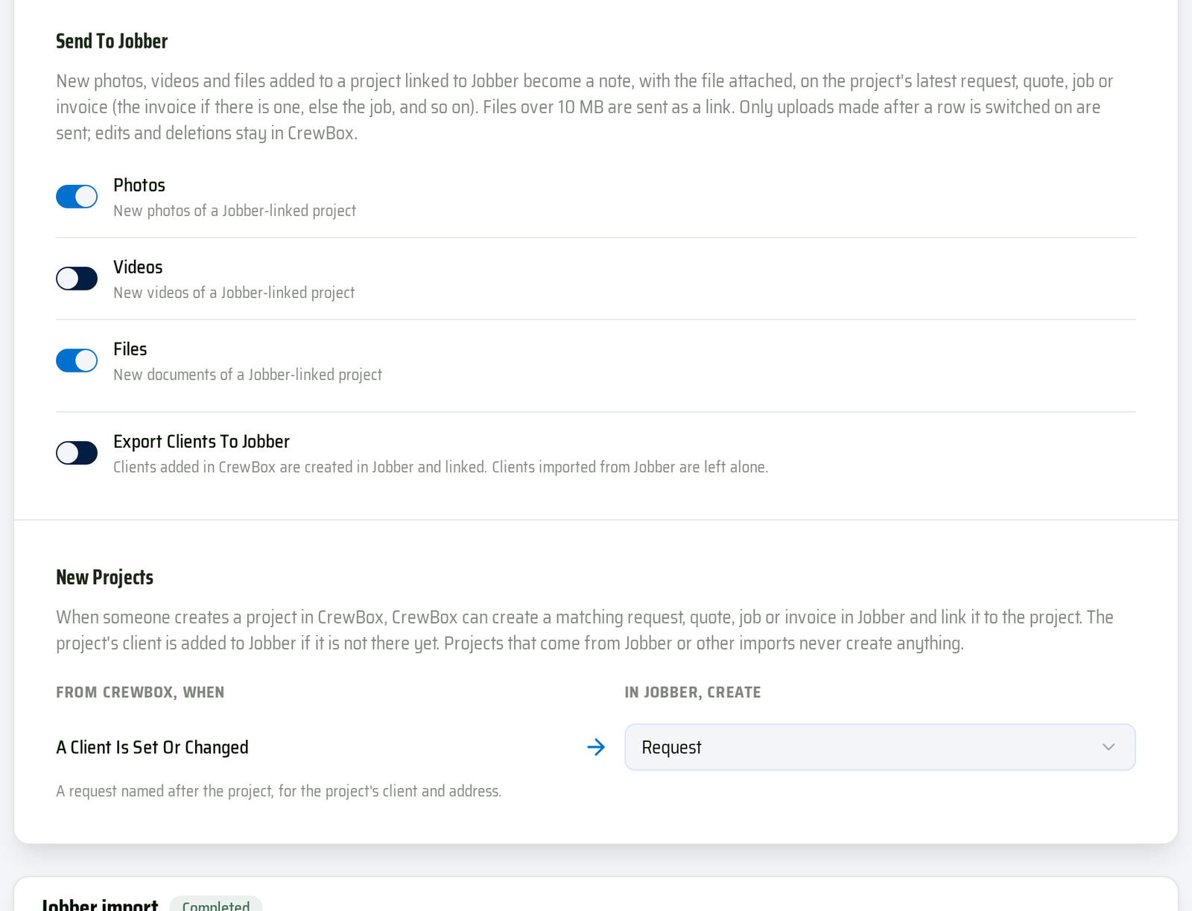Turn off the Photos toggle

pos(77,197)
